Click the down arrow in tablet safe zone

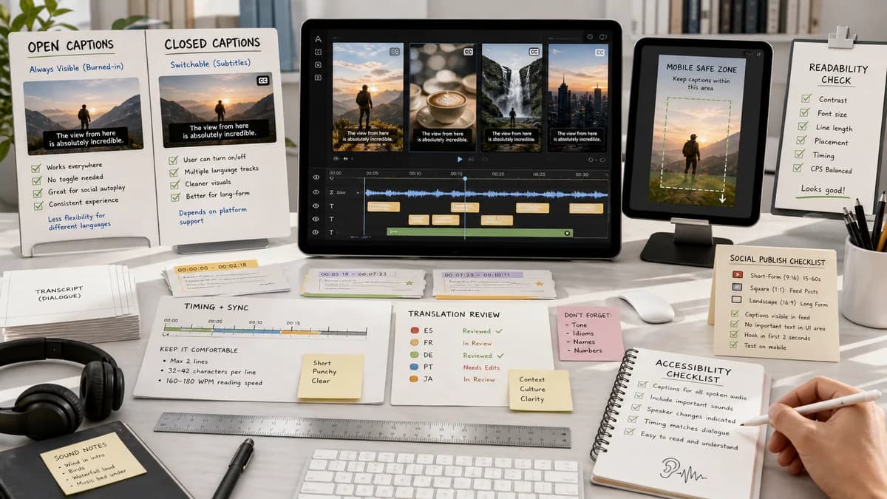click(722, 197)
